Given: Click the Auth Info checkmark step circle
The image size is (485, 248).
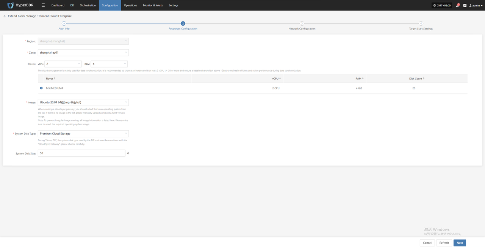Looking at the screenshot, I should point(64,23).
